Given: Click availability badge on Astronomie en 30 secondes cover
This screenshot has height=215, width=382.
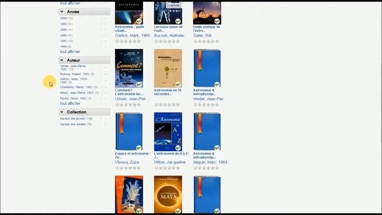Looking at the screenshot, I should click(178, 85).
